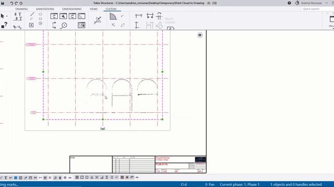Toggle the crossed-box snap switch
334x187 pixels.
click(77, 177)
